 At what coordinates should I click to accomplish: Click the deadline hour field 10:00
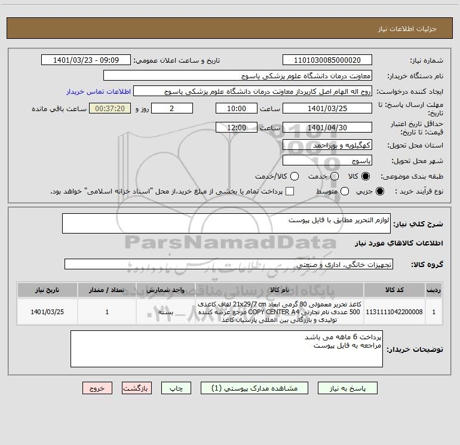click(237, 108)
